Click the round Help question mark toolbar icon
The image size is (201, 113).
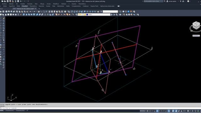[x=65, y=12]
